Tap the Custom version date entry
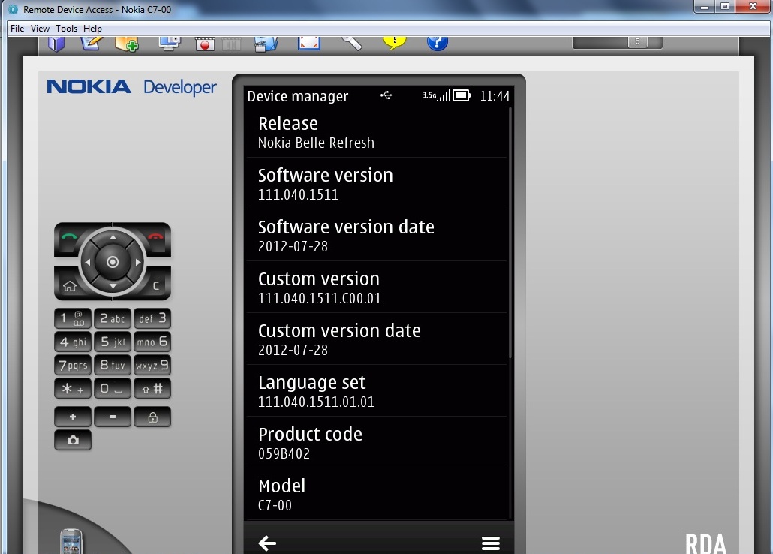This screenshot has width=773, height=554. (377, 339)
